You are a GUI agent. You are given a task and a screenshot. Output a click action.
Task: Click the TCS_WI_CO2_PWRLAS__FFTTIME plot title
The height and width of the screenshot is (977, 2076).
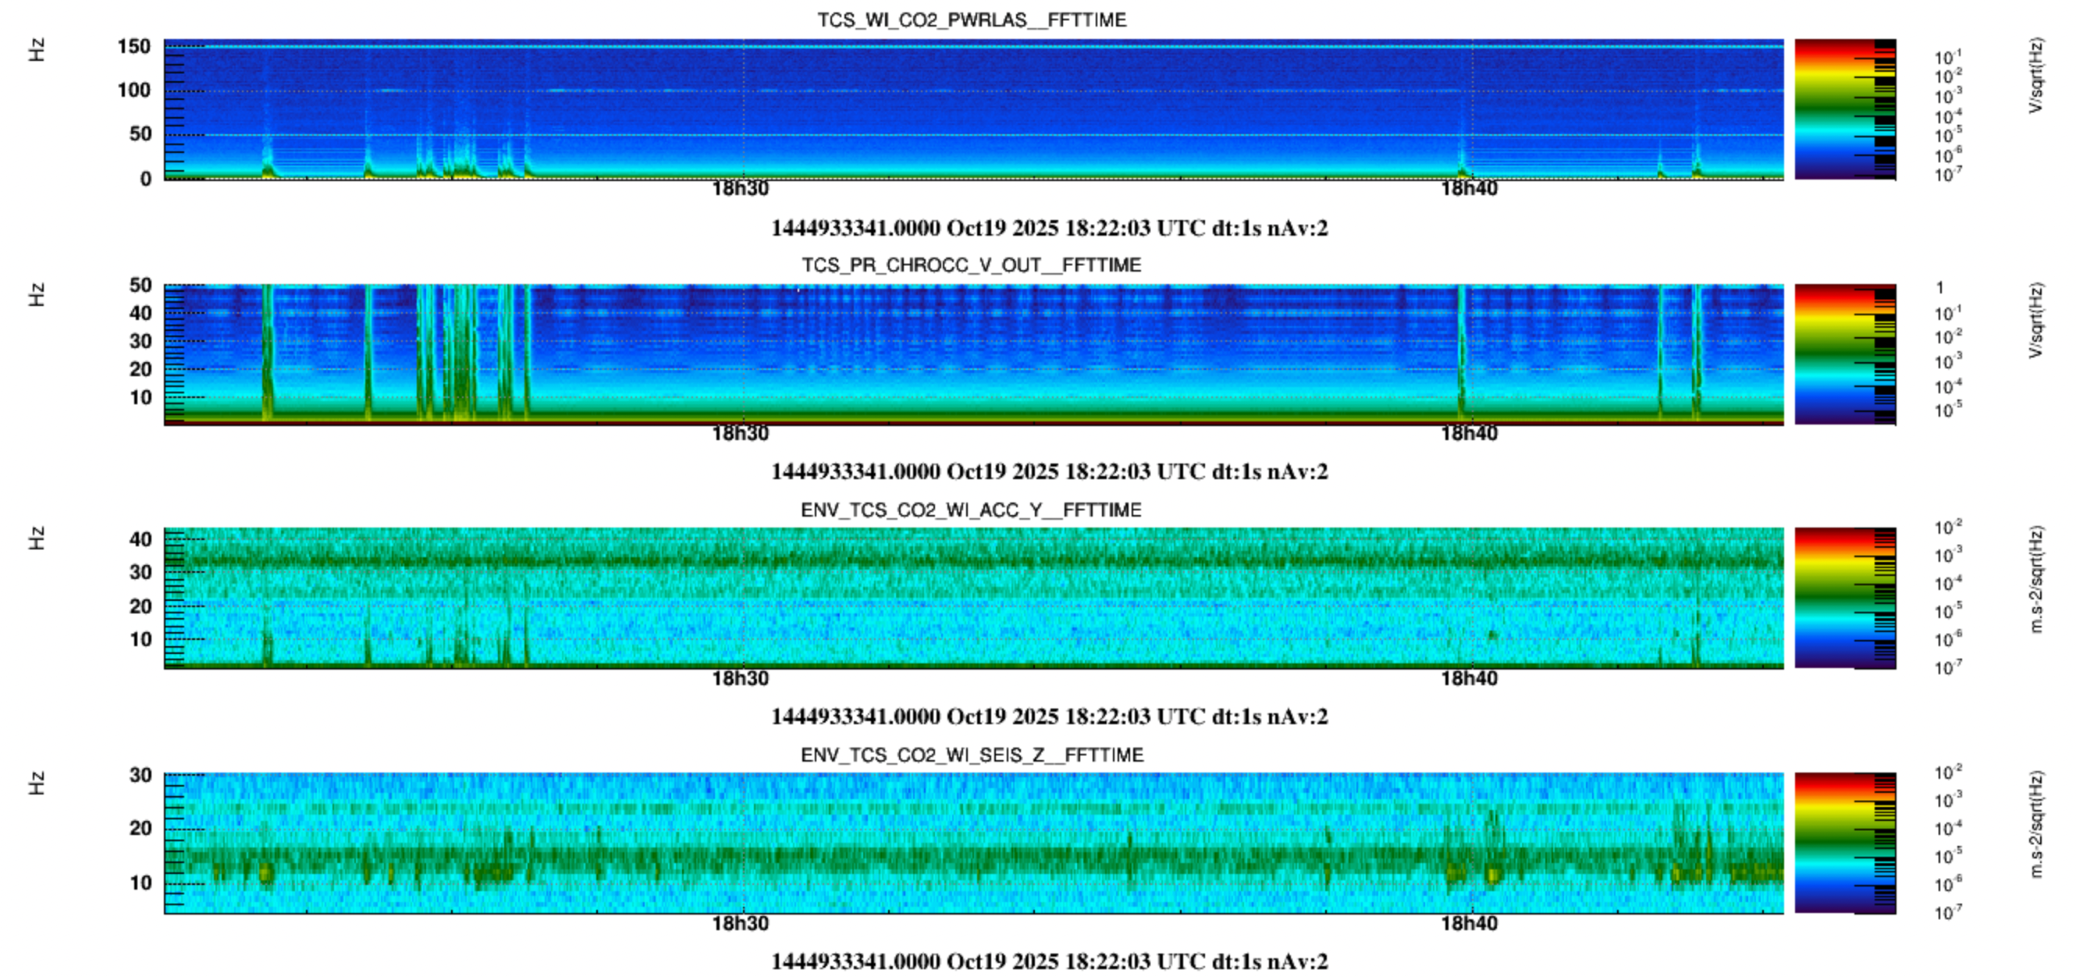tap(971, 20)
